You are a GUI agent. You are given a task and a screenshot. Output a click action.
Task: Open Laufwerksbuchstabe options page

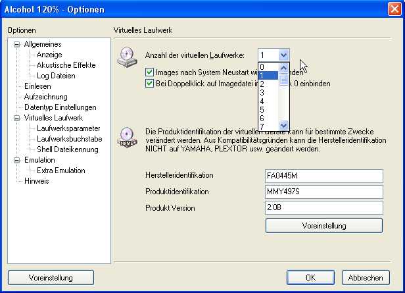click(x=70, y=139)
